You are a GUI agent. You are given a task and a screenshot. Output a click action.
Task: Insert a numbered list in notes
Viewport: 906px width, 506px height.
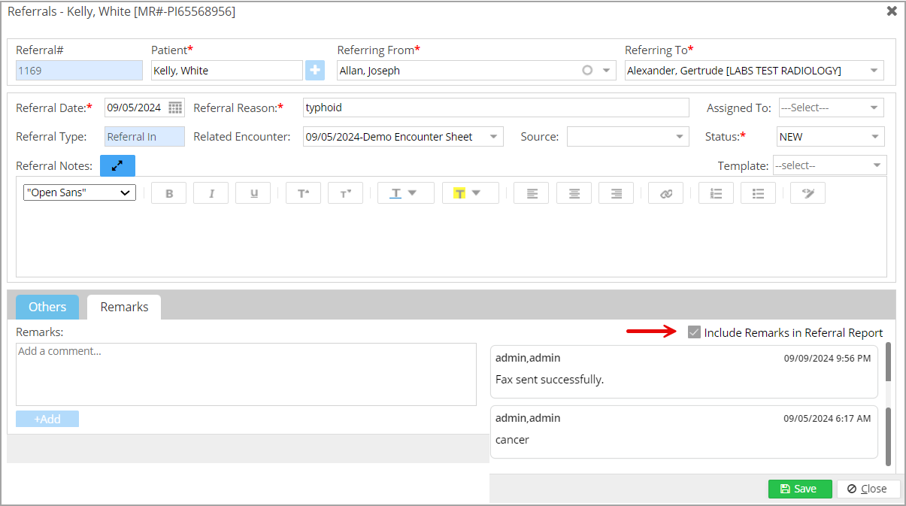tap(716, 193)
